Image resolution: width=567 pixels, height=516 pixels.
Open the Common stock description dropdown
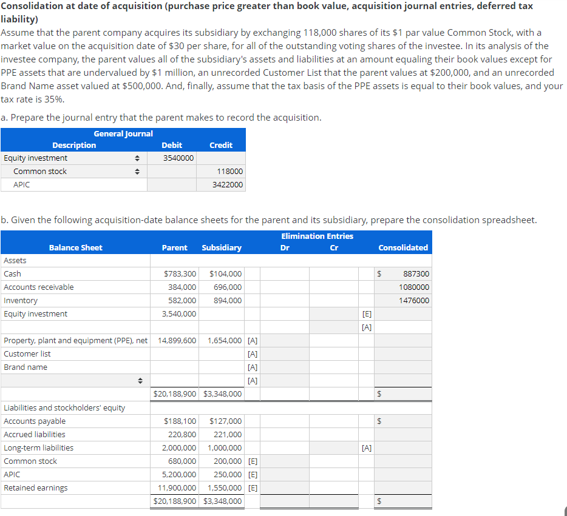tap(138, 171)
